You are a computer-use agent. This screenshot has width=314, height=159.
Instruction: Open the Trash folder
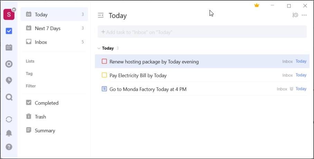pos(40,117)
